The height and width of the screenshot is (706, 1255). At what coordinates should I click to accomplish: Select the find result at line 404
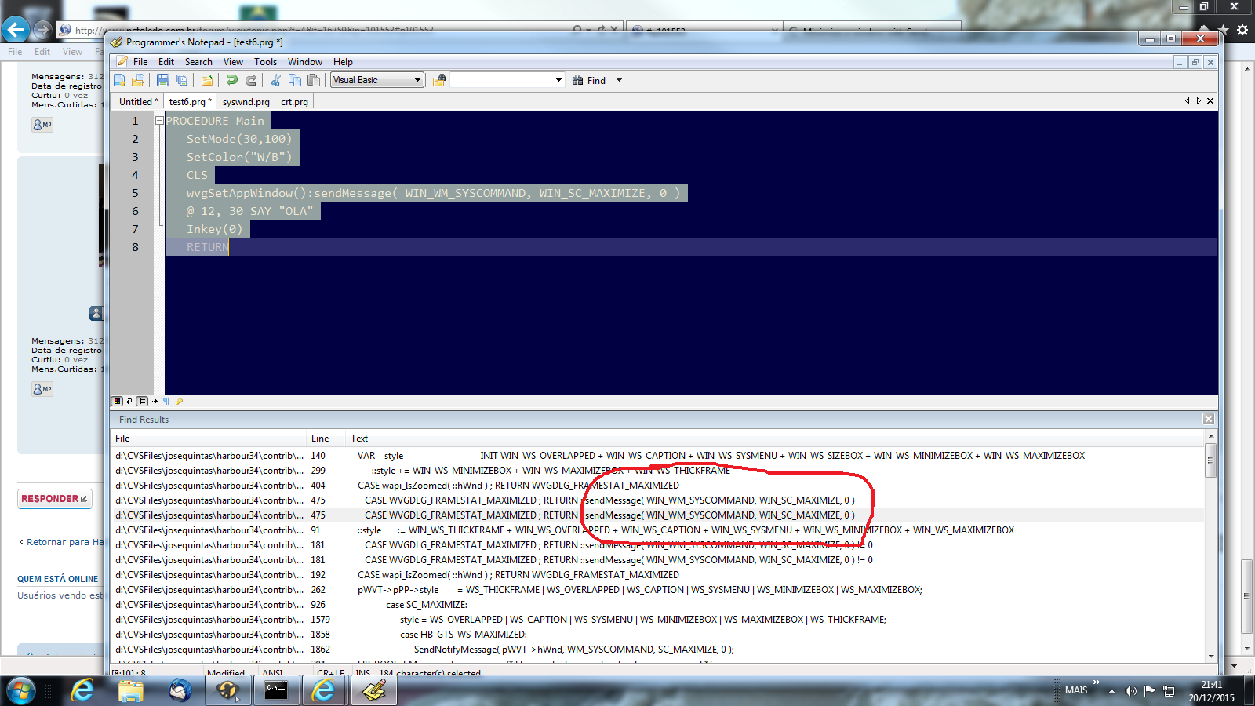[x=657, y=486]
